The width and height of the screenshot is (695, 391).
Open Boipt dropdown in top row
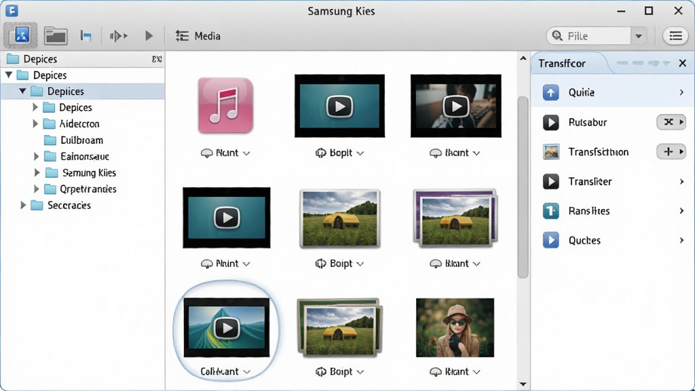360,153
